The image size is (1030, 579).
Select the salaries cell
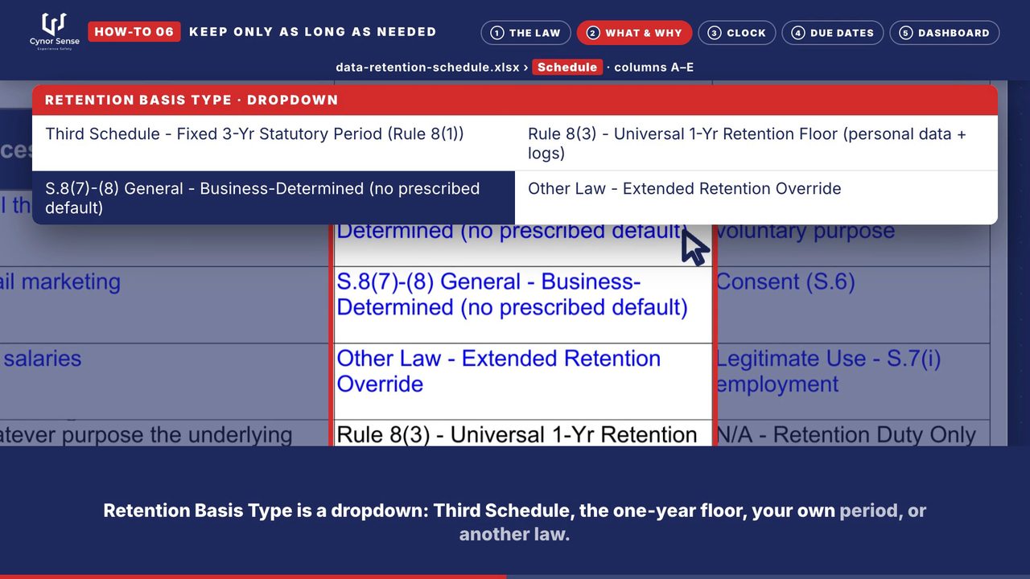pyautogui.click(x=164, y=382)
